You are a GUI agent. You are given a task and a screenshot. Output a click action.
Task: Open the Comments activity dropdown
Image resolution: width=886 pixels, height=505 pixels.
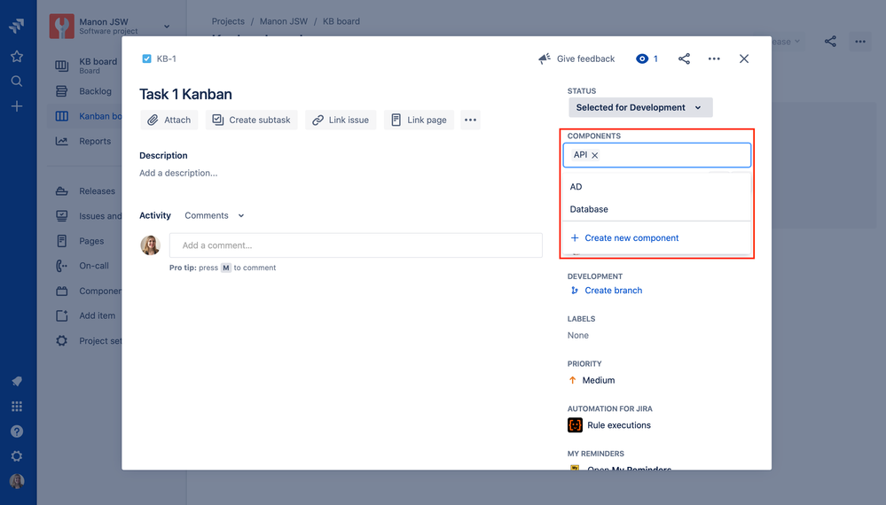click(x=214, y=215)
